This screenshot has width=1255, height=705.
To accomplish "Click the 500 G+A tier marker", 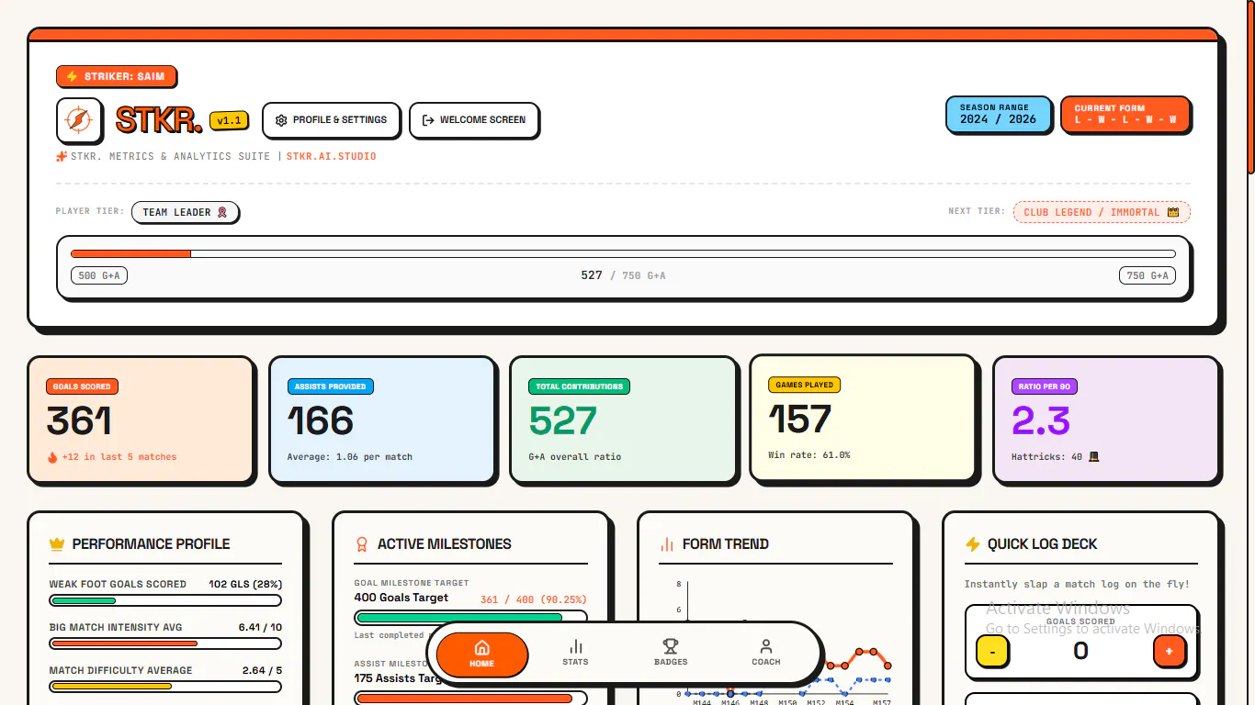I will tap(99, 275).
